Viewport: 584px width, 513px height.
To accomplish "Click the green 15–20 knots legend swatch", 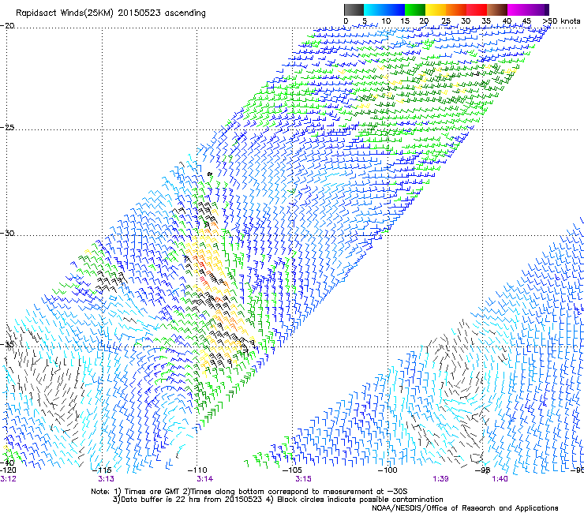I will pos(415,9).
